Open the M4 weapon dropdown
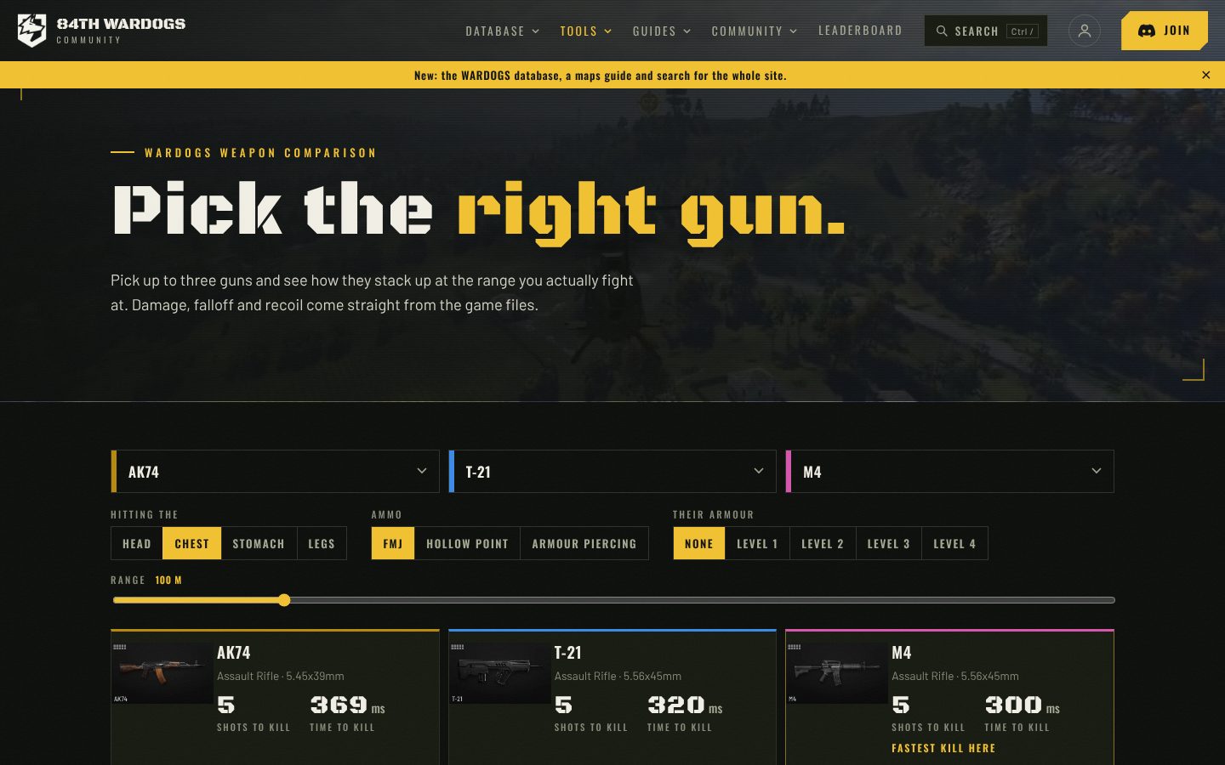1225x765 pixels. [949, 472]
